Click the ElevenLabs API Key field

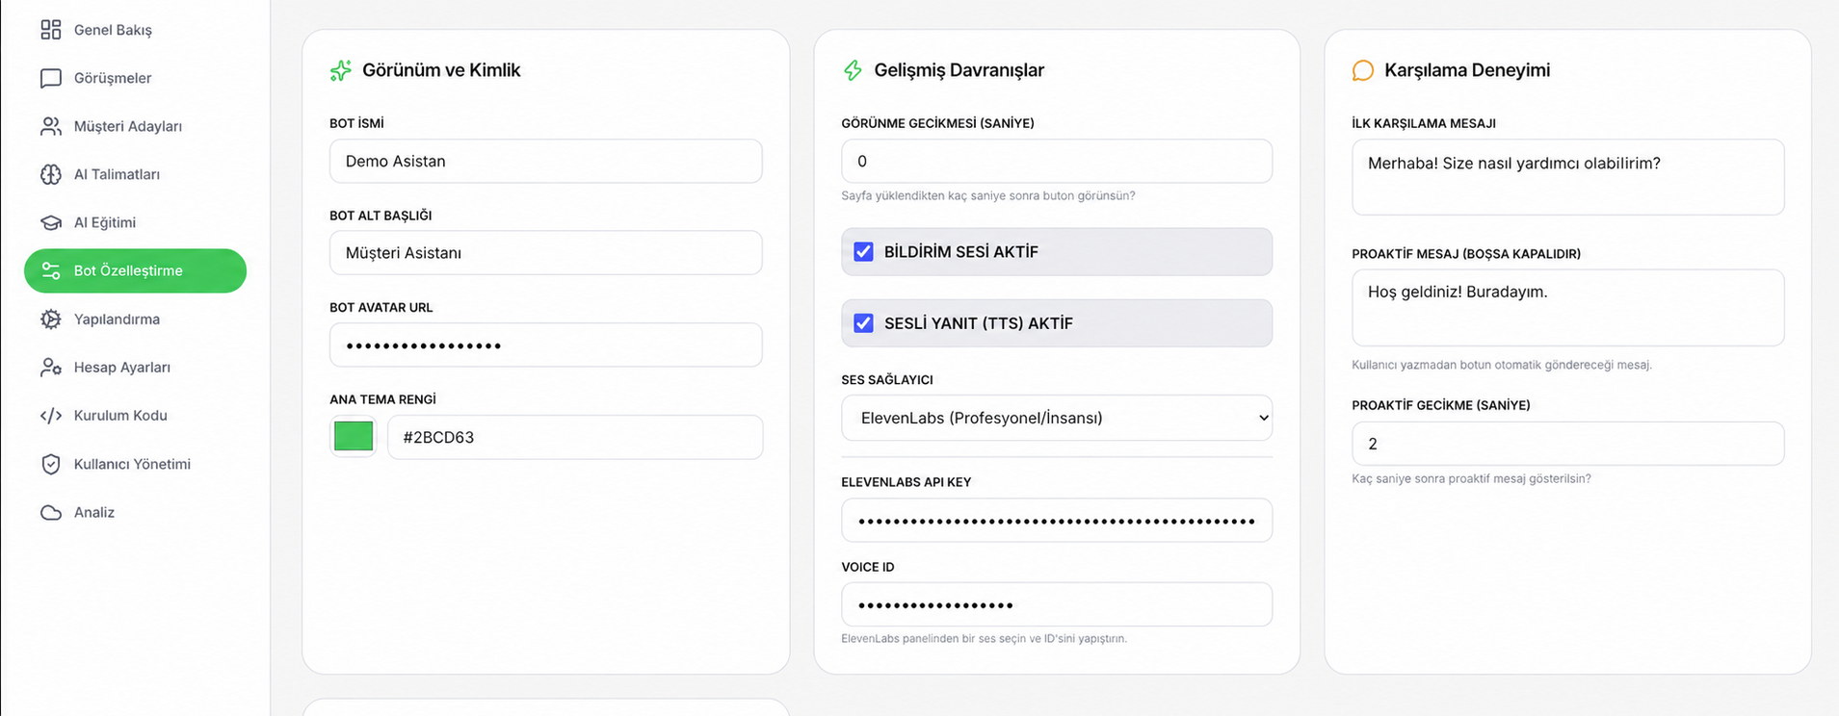coord(1057,521)
